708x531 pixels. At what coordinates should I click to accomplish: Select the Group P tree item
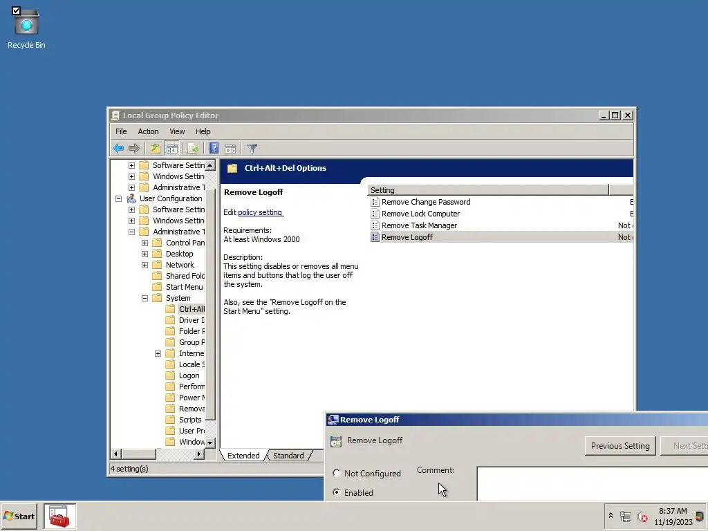[x=192, y=342]
